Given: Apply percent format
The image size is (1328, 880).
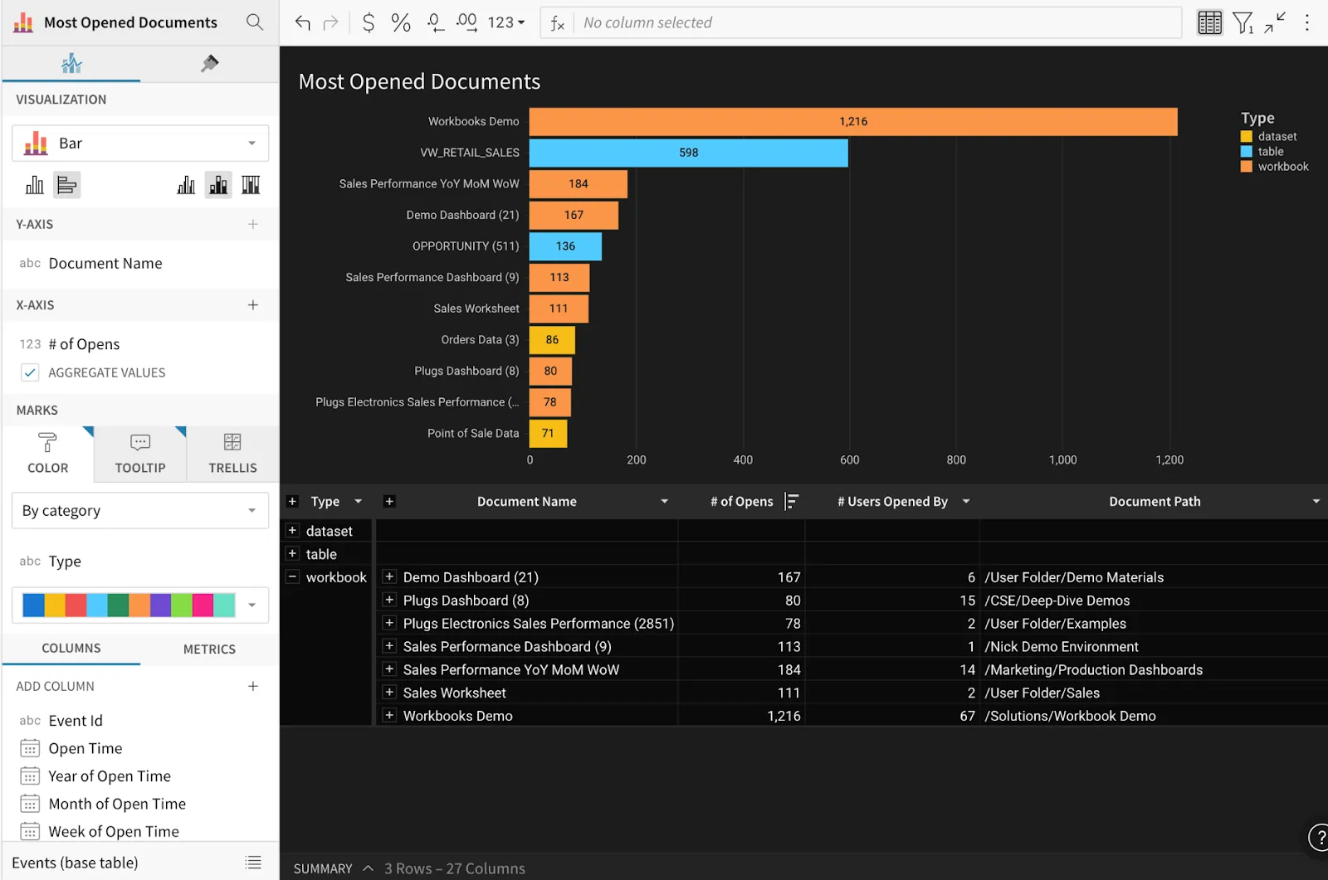Looking at the screenshot, I should 401,22.
